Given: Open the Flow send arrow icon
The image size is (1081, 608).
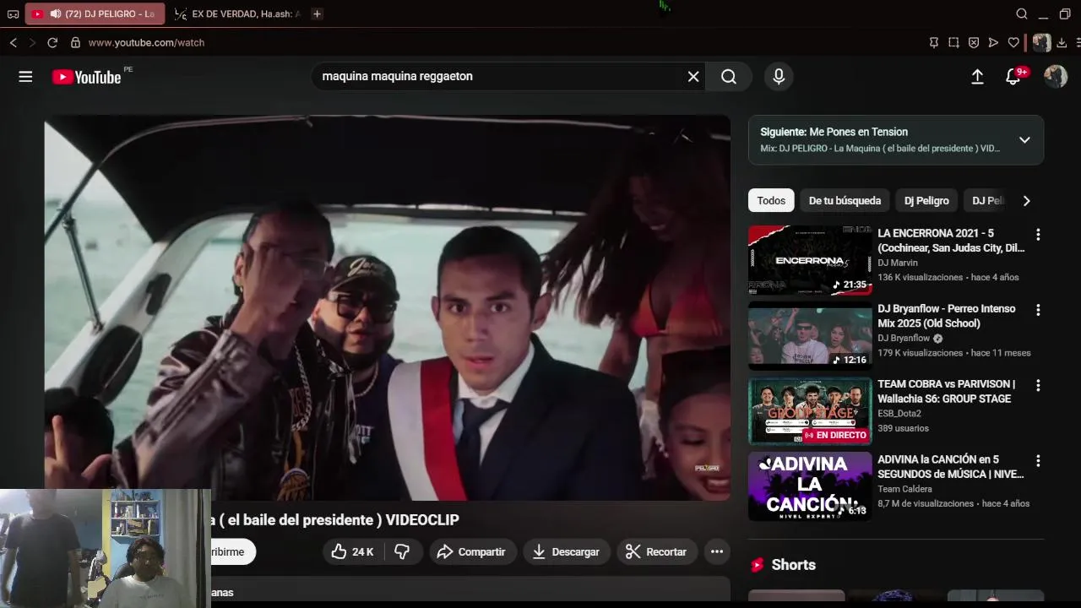Looking at the screenshot, I should click(x=993, y=42).
